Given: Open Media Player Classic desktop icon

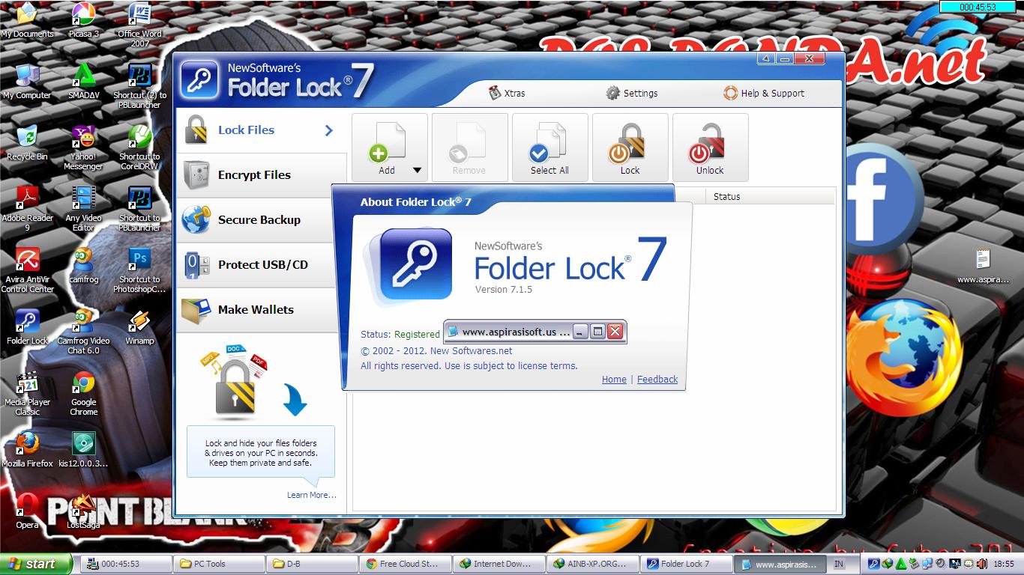Looking at the screenshot, I should click(27, 393).
